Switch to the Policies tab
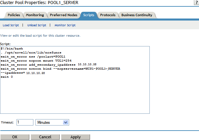This screenshot has width=199, height=140. (x=14, y=15)
